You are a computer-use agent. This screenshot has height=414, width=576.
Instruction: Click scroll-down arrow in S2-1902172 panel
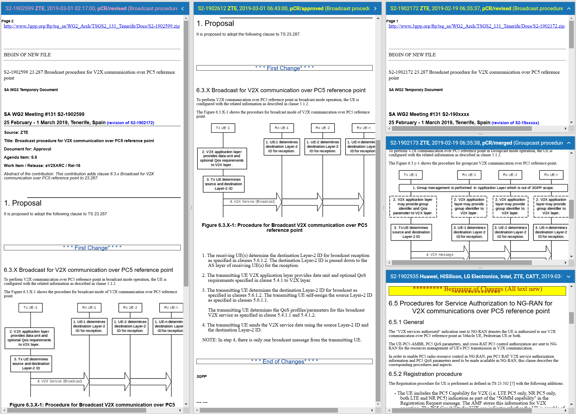[x=571, y=122]
